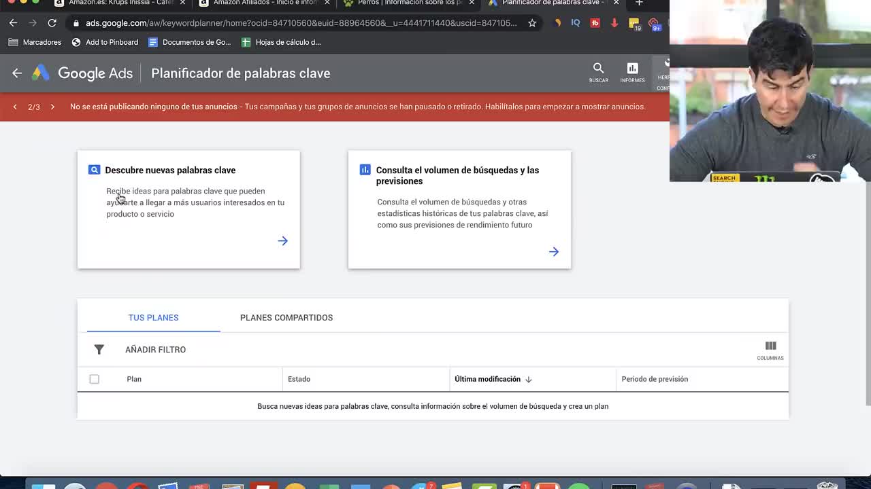Close the Amazon.es Krups tab
This screenshot has height=489, width=871.
click(x=182, y=3)
